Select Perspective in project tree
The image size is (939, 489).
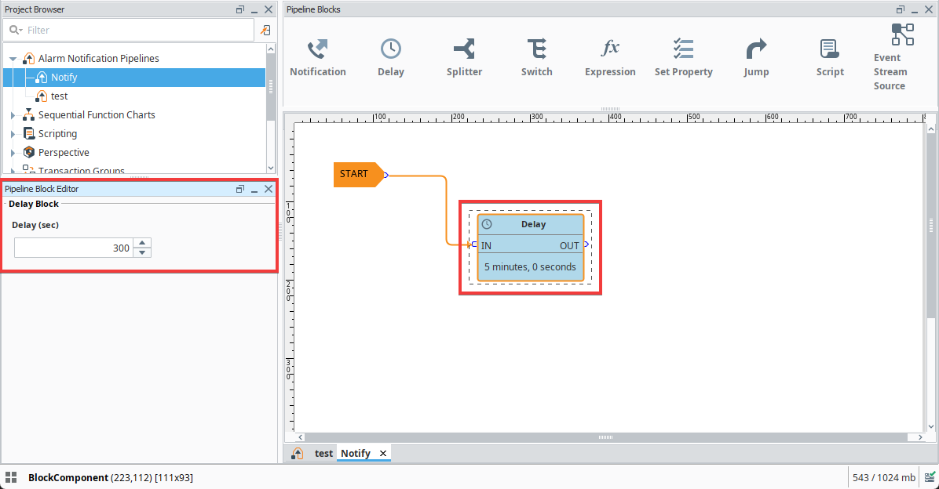point(64,153)
